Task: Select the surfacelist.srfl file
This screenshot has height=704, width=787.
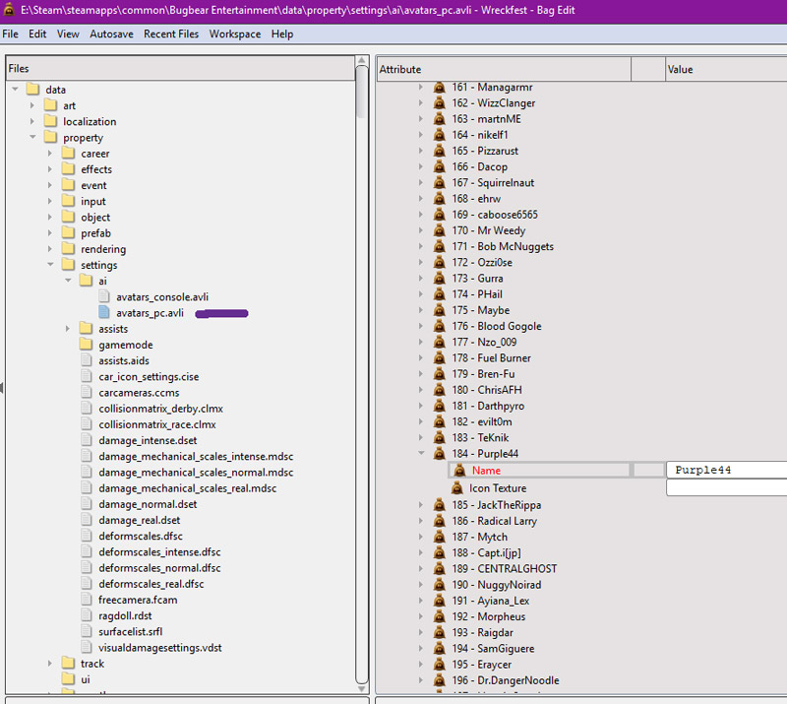Action: click(131, 632)
